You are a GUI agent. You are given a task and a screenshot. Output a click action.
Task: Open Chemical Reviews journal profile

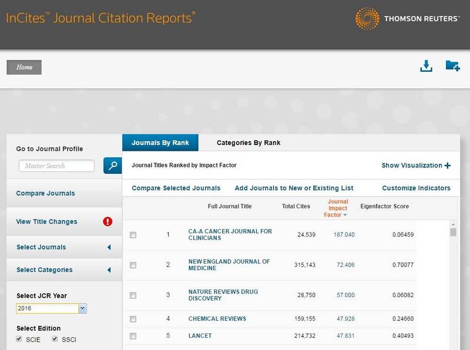click(x=217, y=319)
